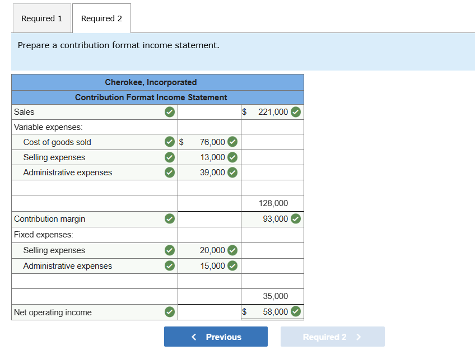475x364 pixels.
Task: Click the checkmark next to the 15,000 value
Action: click(x=232, y=266)
